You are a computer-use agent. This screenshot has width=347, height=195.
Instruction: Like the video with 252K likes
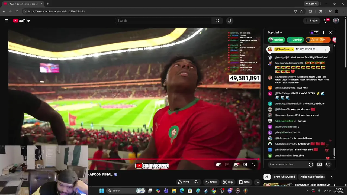[184, 182]
